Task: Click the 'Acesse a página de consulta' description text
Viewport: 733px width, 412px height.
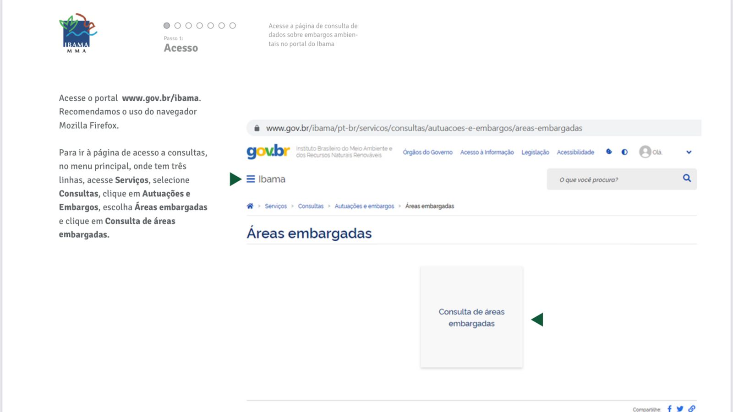Action: tap(313, 35)
